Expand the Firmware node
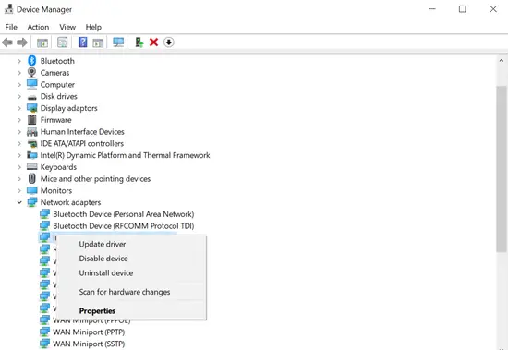The height and width of the screenshot is (350, 508). tap(19, 120)
